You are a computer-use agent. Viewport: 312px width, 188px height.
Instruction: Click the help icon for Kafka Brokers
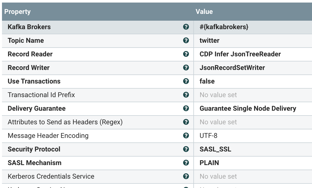pyautogui.click(x=186, y=27)
